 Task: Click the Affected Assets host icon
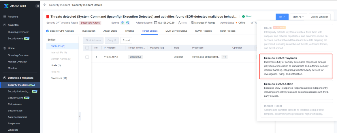point(156,23)
